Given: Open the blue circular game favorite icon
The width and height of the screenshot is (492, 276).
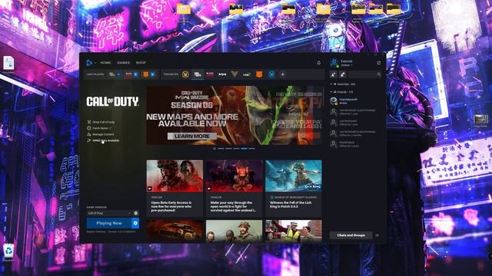Looking at the screenshot, I should coord(271,74).
